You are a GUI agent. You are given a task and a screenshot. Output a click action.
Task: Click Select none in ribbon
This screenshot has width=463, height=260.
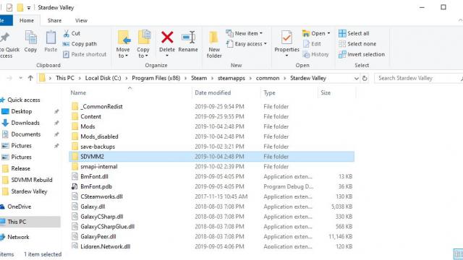coord(357,44)
